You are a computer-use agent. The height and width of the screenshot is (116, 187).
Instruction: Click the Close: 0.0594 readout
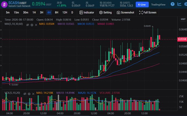pos(100,20)
